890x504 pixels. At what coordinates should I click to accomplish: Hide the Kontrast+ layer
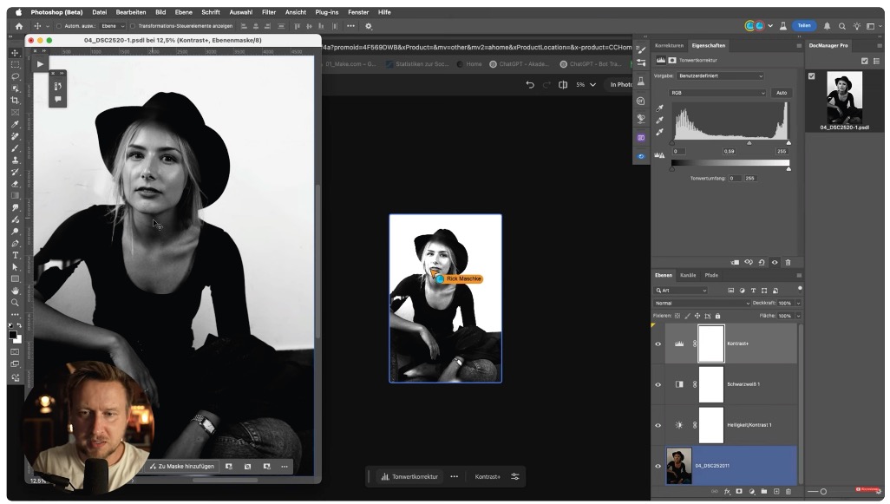[658, 344]
